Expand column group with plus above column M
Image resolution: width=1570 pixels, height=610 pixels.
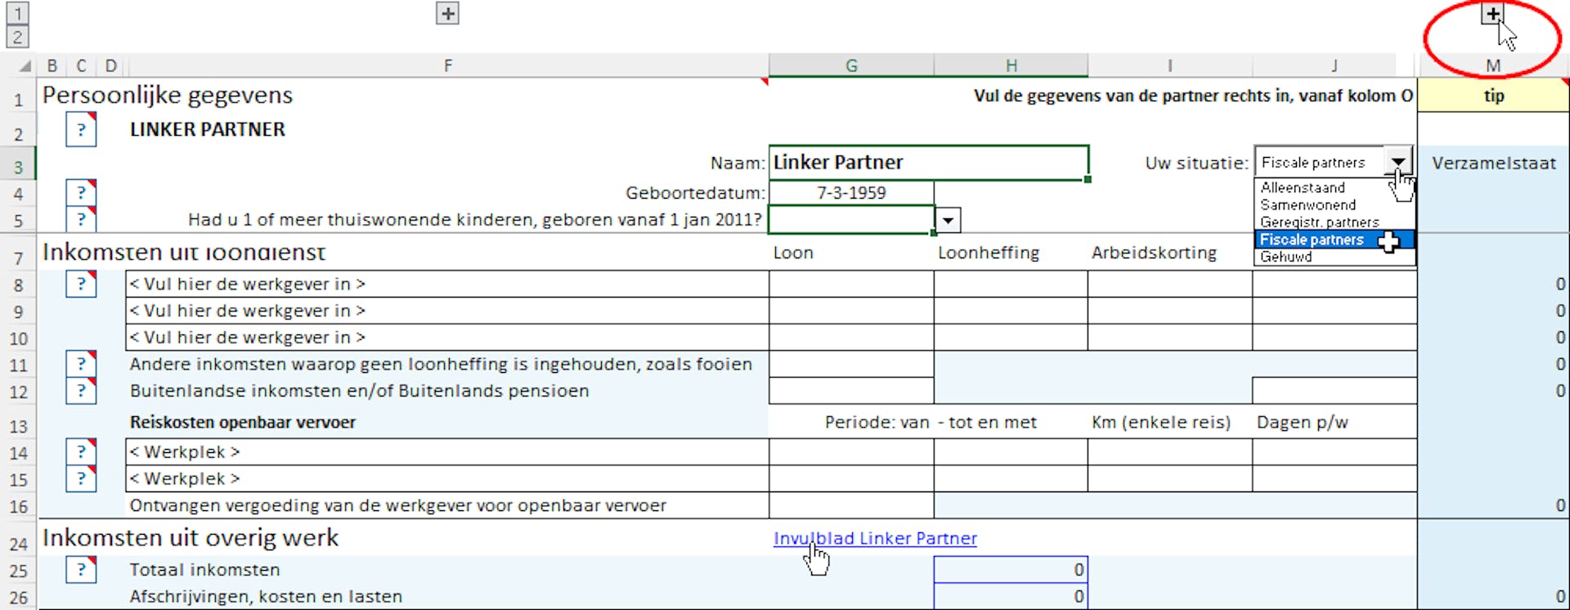coord(1492,14)
